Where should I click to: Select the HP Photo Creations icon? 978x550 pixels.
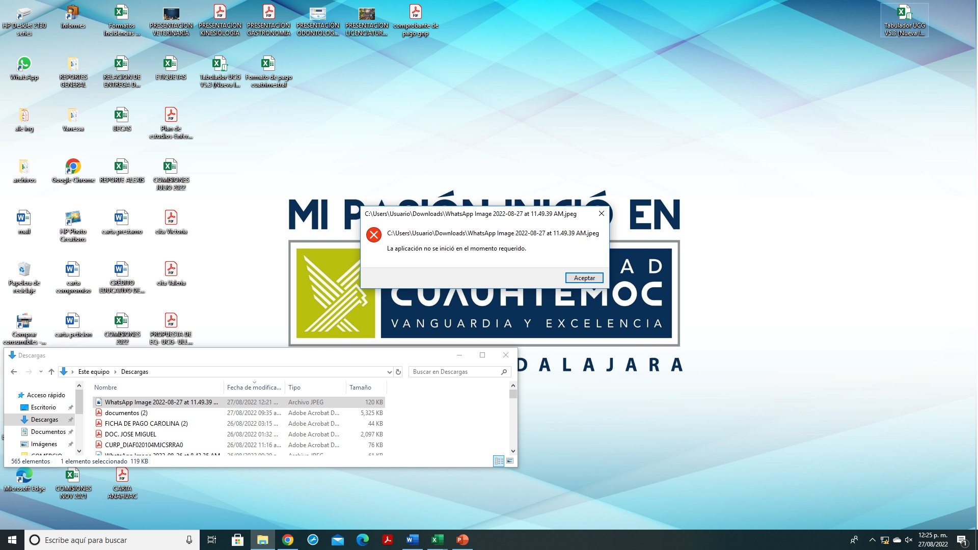73,227
